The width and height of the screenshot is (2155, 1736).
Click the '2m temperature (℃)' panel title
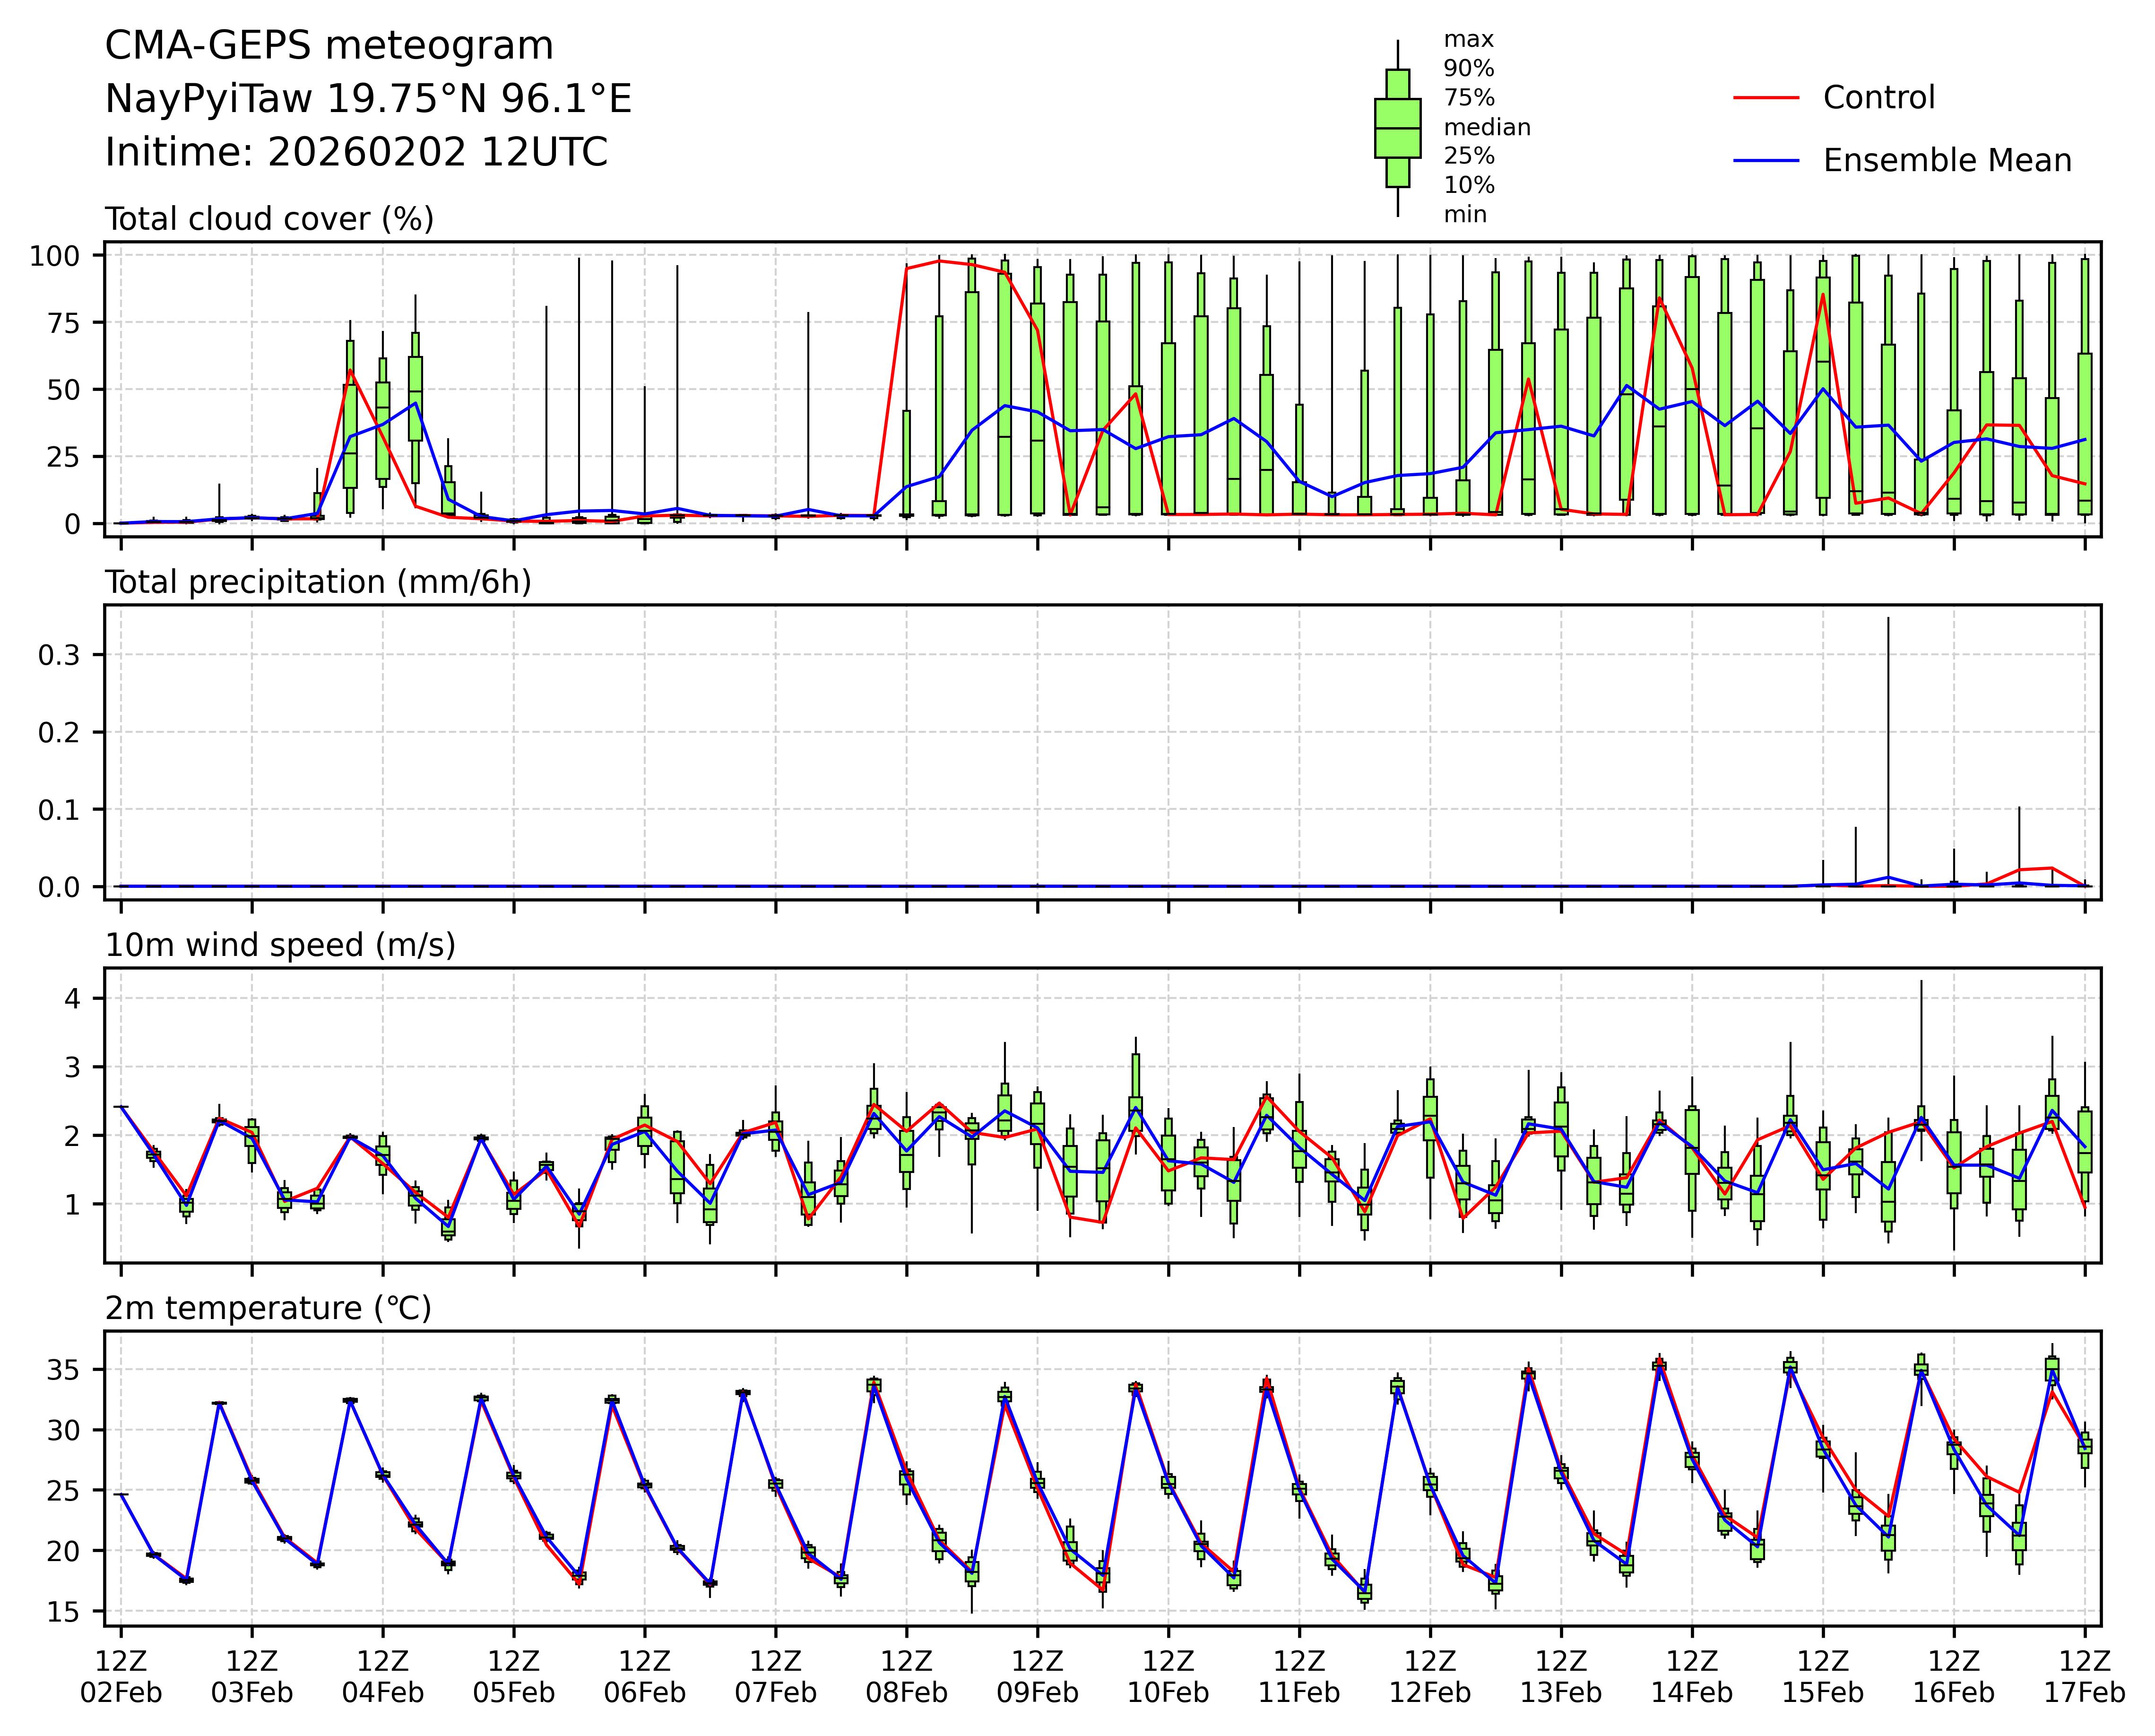[268, 1308]
